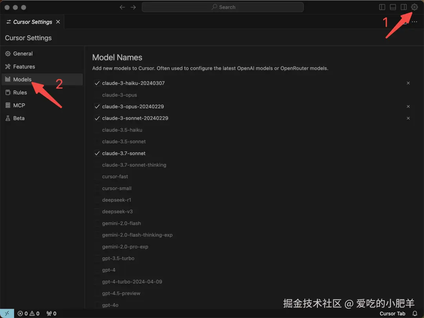Disable the claude-3.7-sonnet model
424x318 pixels.
97,154
